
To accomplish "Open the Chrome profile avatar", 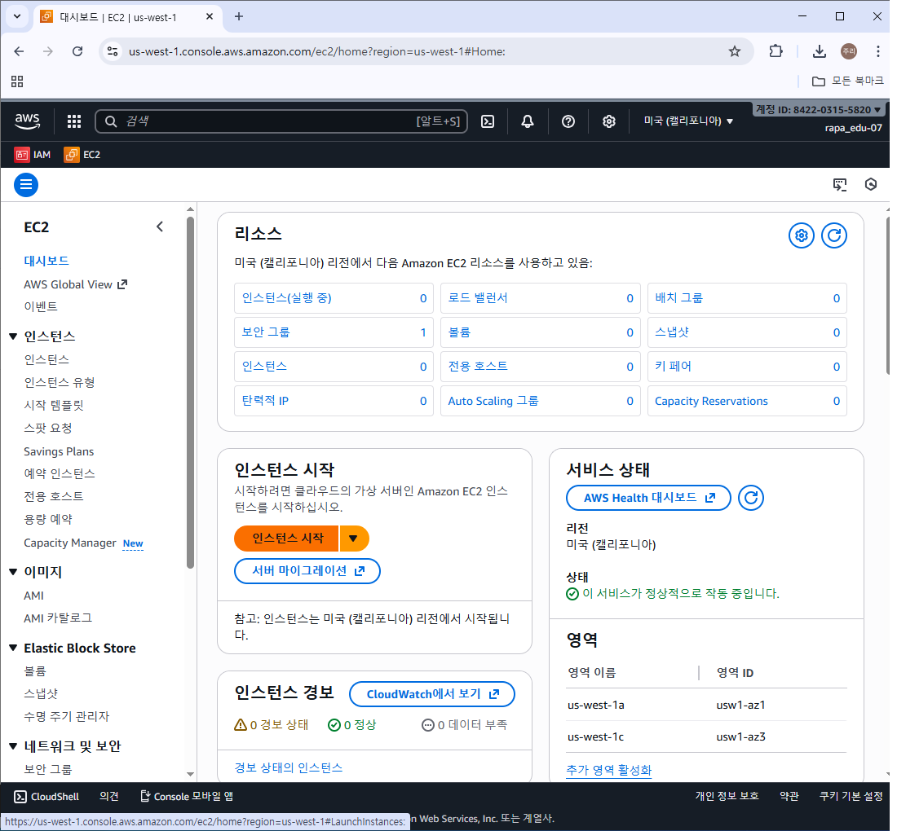I will pos(849,51).
